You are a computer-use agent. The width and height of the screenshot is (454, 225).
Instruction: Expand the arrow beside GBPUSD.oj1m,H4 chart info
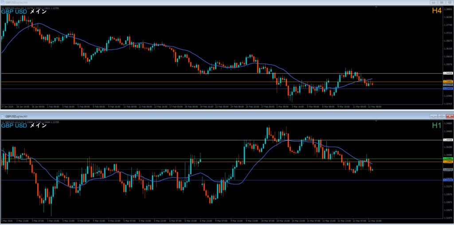2,8
